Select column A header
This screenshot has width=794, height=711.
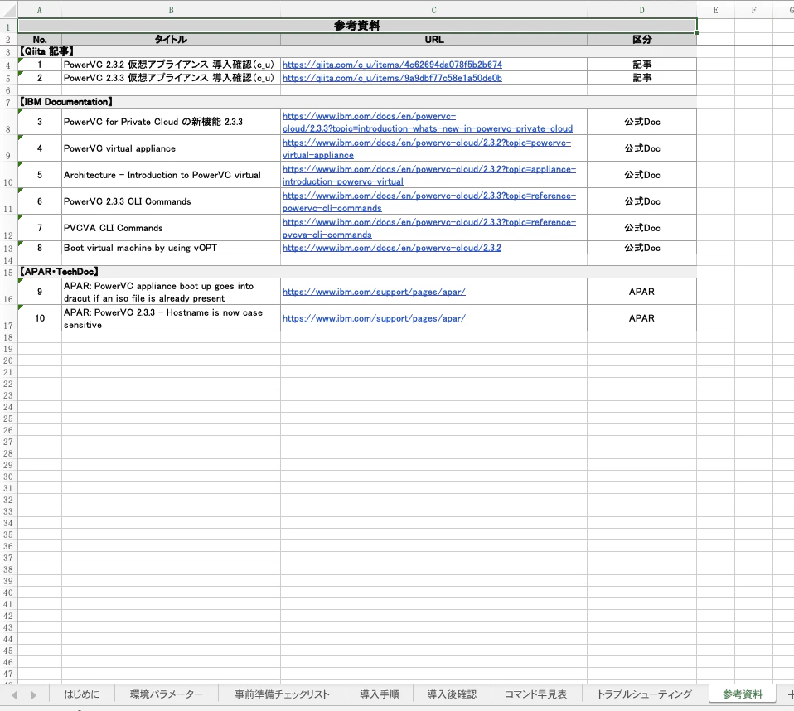coord(40,10)
